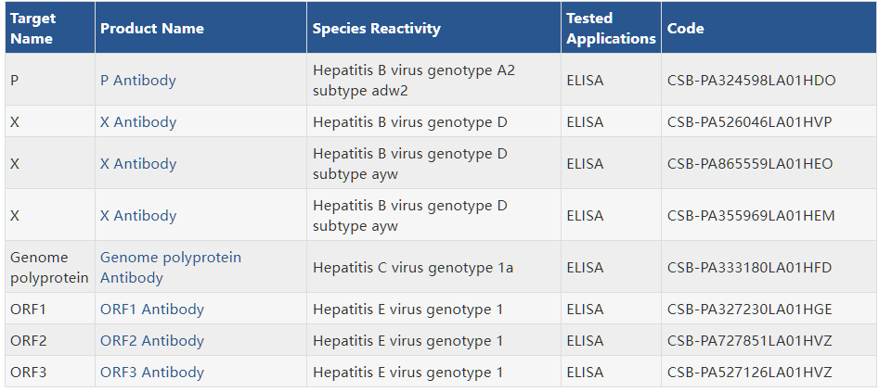Open the ORF2 Antibody link
879x392 pixels.
coord(152,340)
